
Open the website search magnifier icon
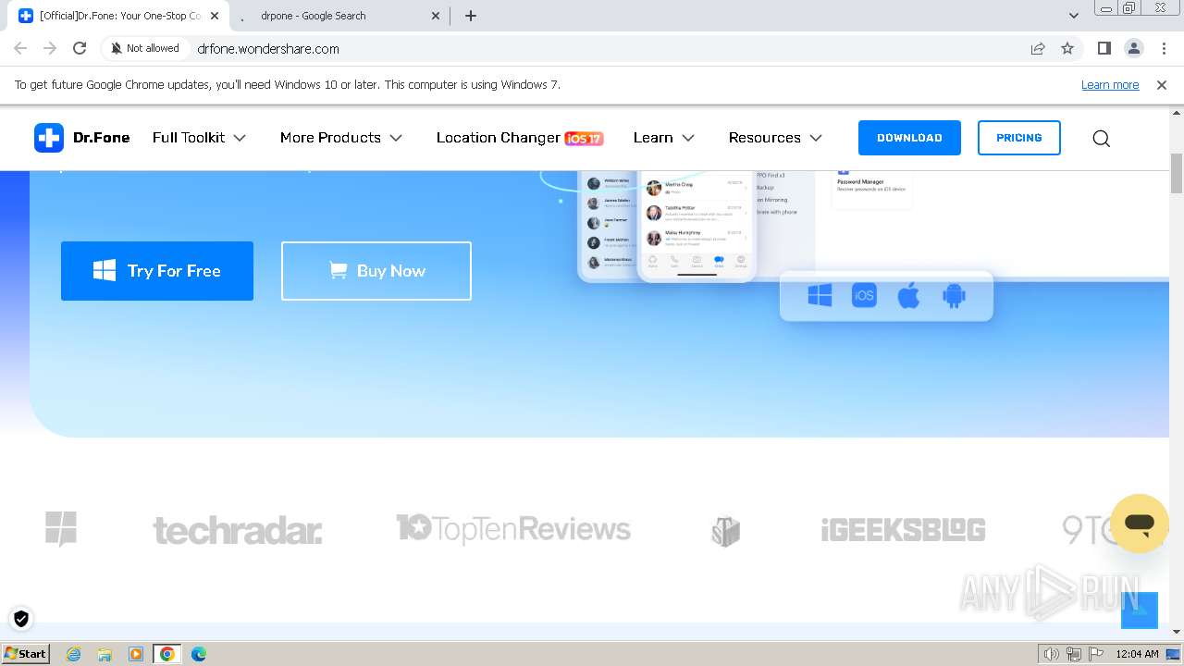pos(1101,138)
